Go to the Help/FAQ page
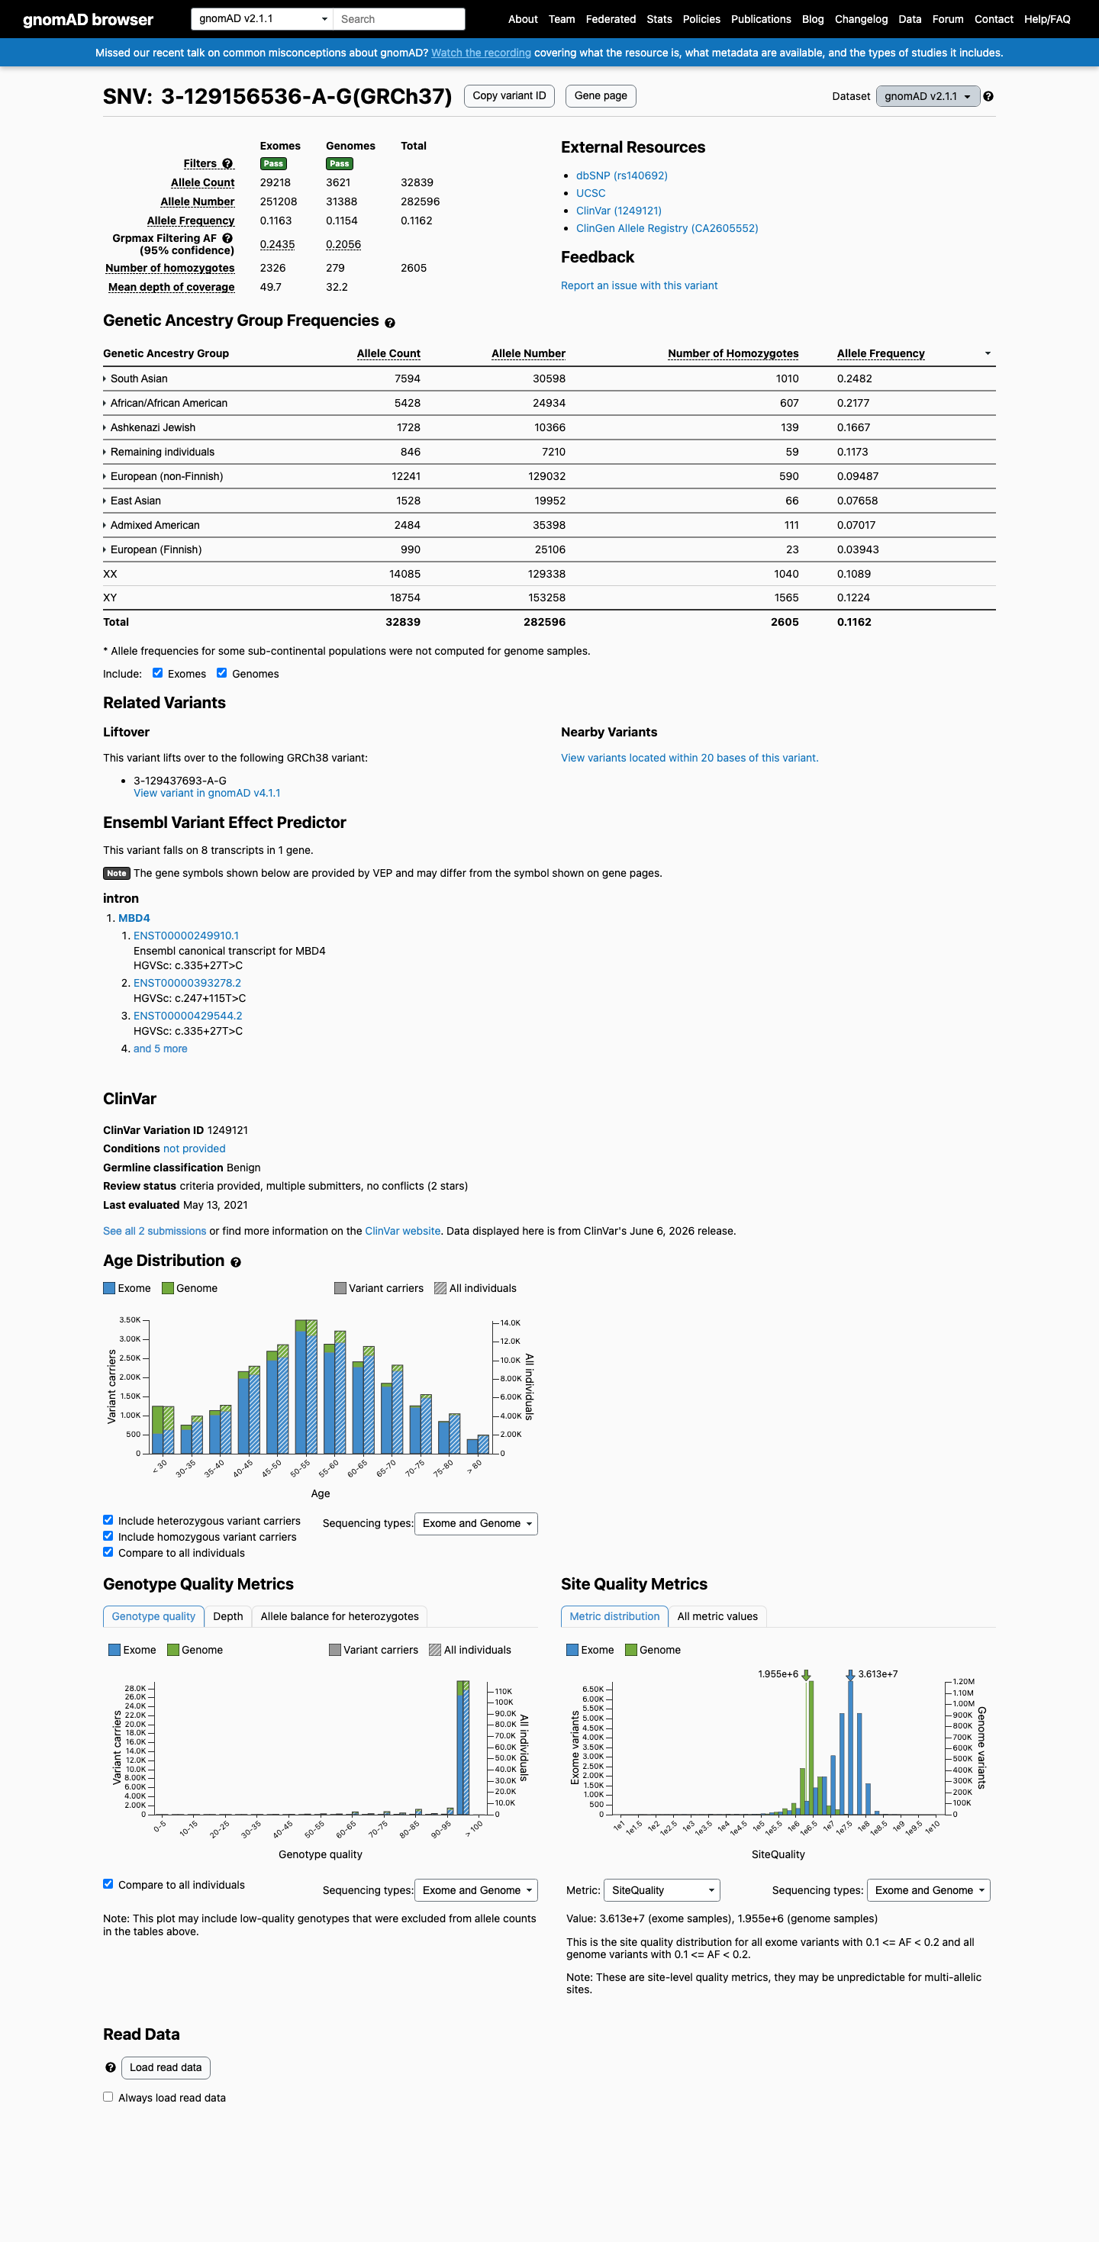The image size is (1099, 2242). pyautogui.click(x=1047, y=19)
